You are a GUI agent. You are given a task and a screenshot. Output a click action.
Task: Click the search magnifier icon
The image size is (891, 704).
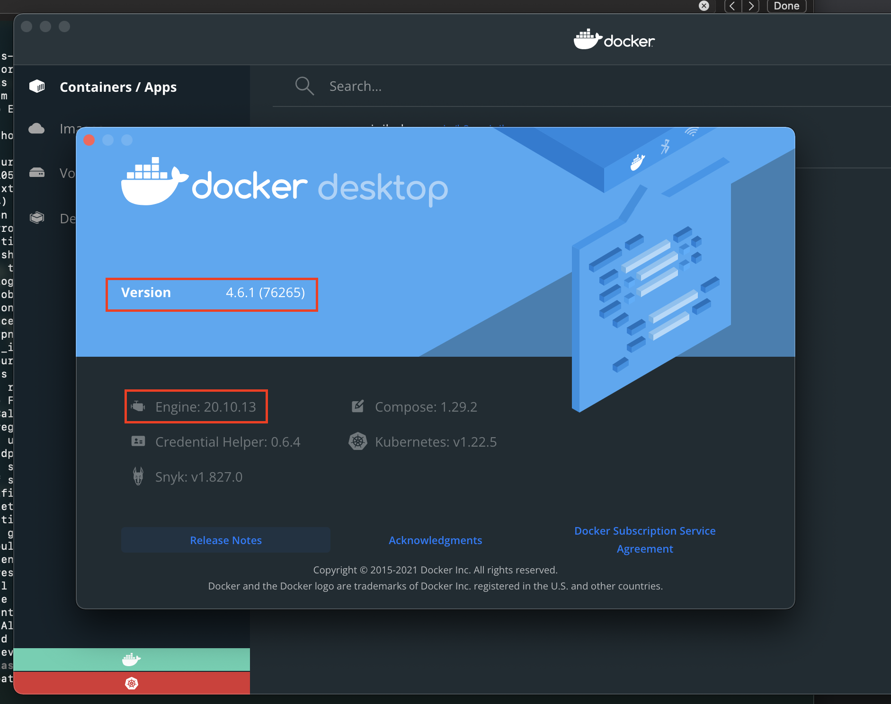tap(304, 86)
